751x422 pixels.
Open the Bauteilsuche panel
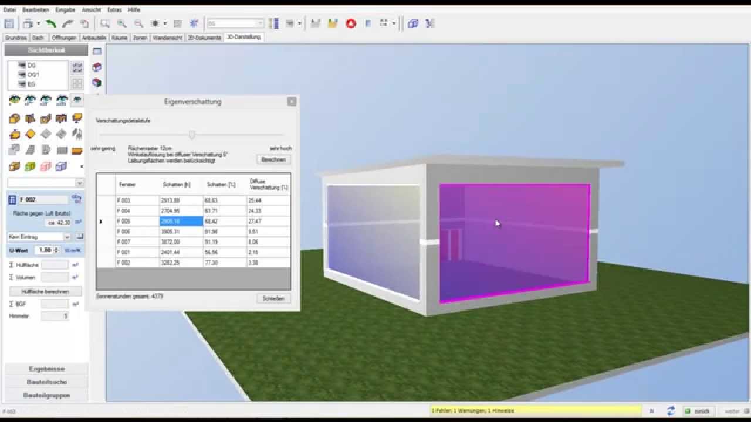46,382
